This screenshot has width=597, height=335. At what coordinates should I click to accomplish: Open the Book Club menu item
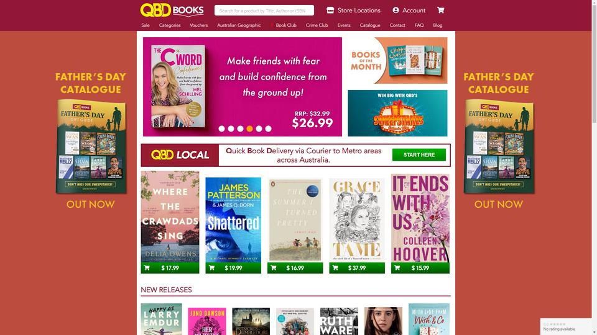point(286,25)
